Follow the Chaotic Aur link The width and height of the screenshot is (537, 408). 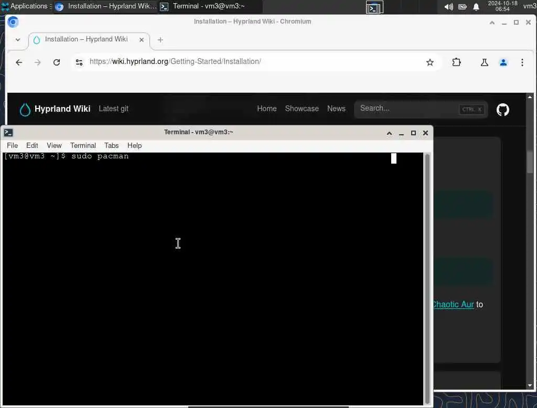(x=454, y=304)
